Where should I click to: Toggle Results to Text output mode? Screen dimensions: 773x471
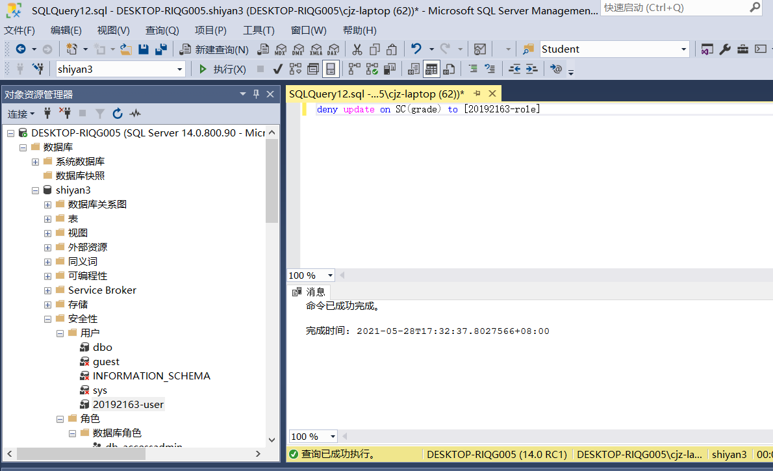point(414,69)
